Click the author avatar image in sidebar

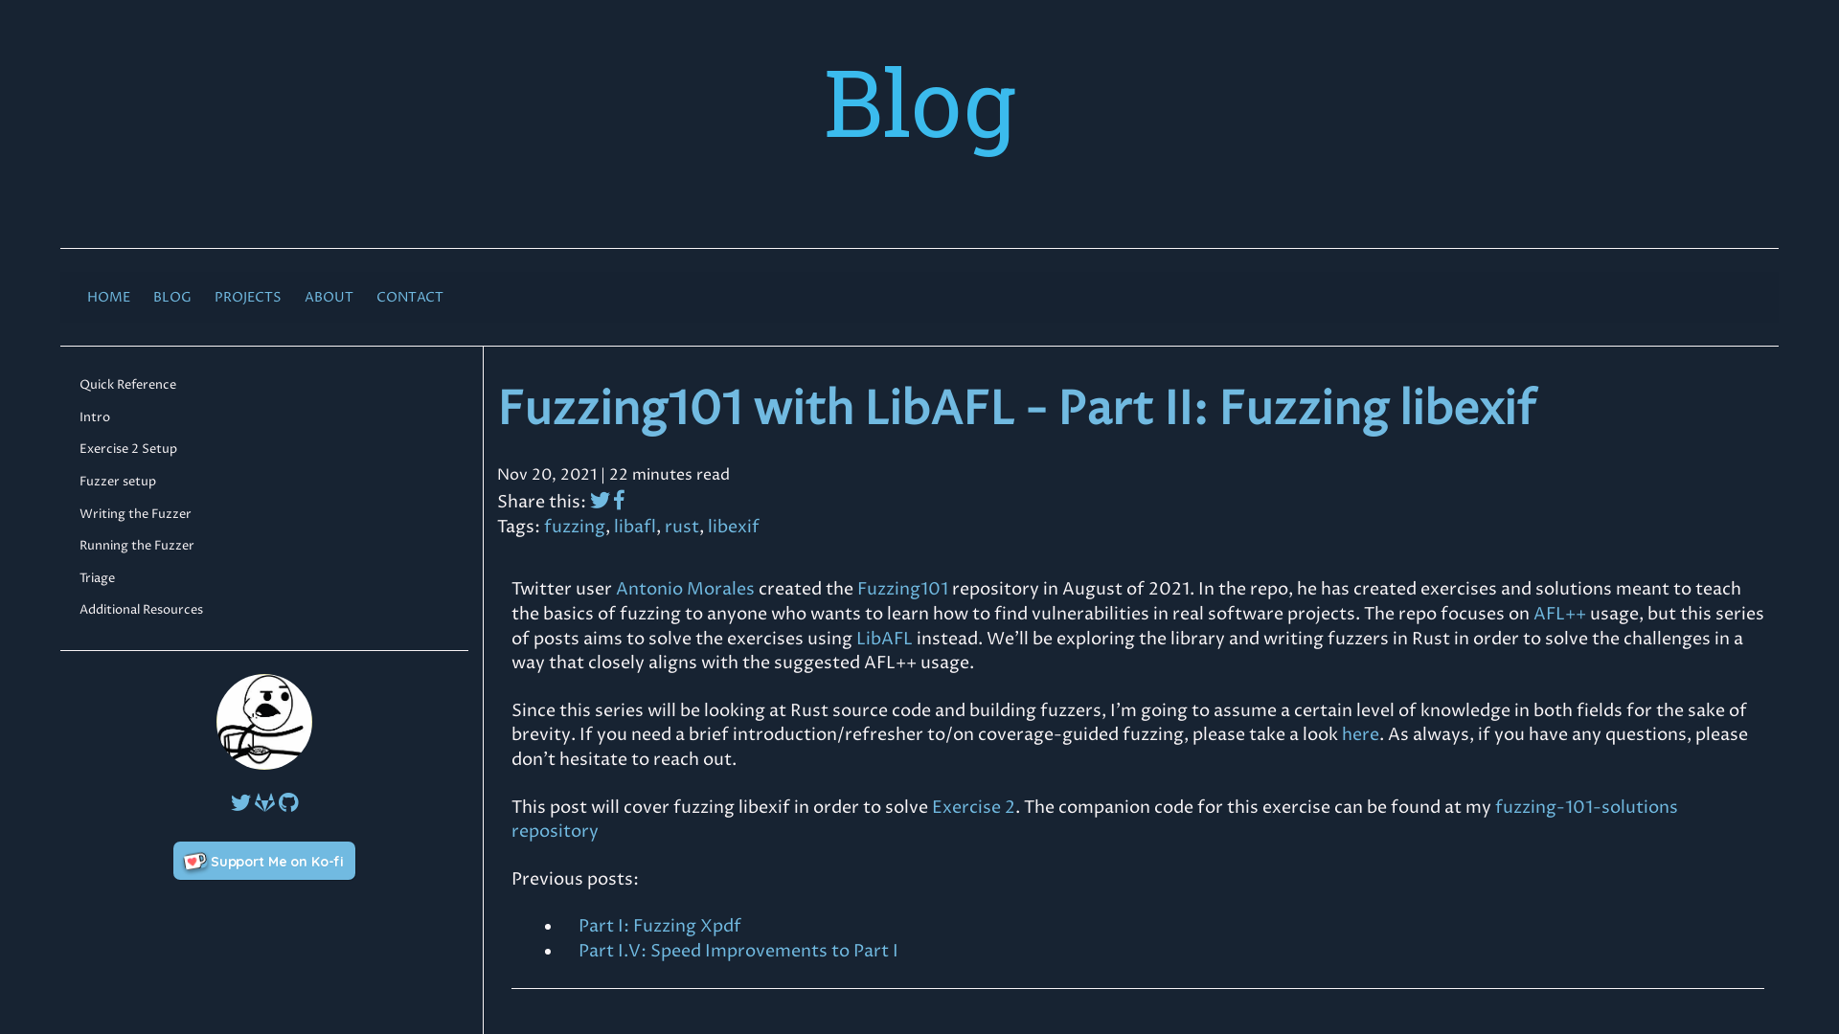pos(264,722)
